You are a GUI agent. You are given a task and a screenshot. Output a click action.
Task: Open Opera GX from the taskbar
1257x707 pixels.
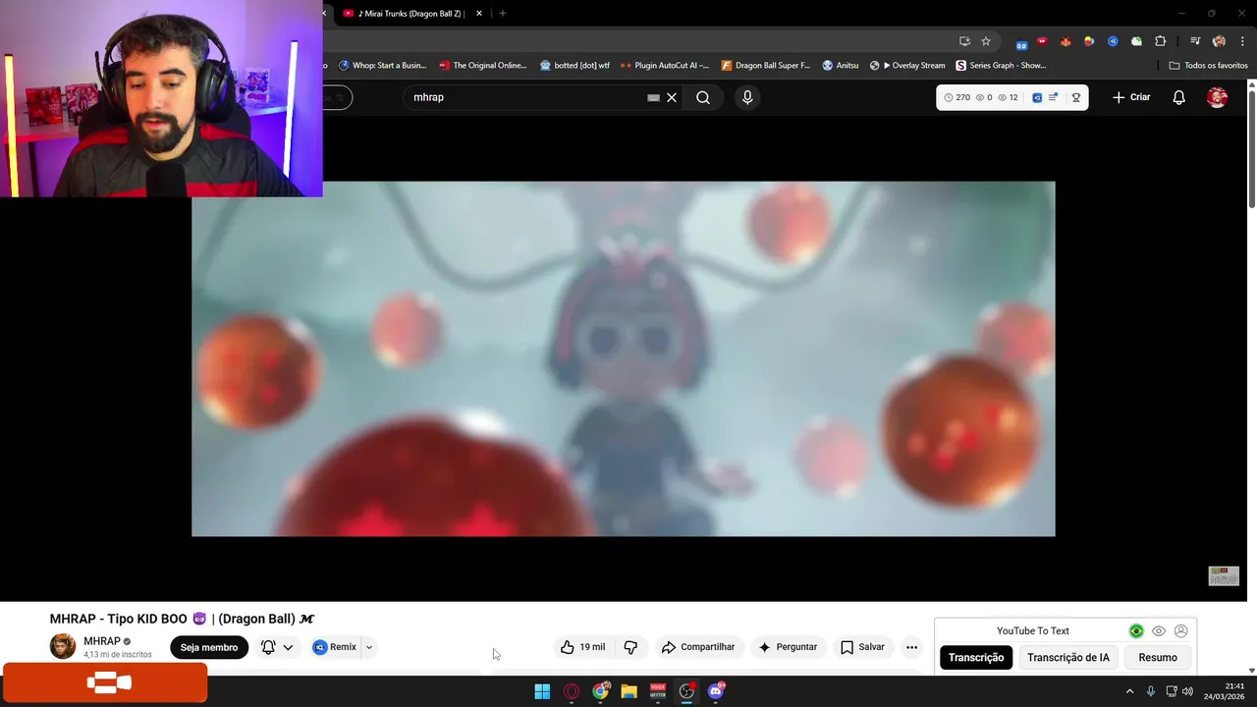tap(572, 691)
